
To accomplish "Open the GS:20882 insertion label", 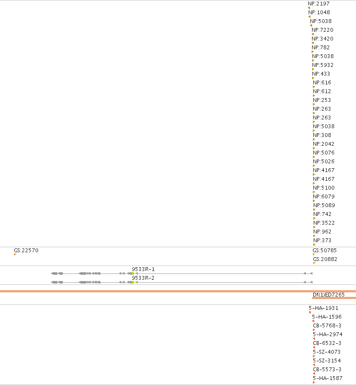I will (325, 259).
